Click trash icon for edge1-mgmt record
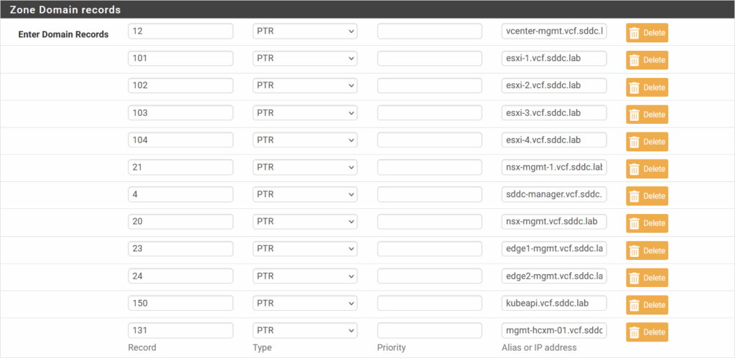The width and height of the screenshot is (735, 358). 635,251
